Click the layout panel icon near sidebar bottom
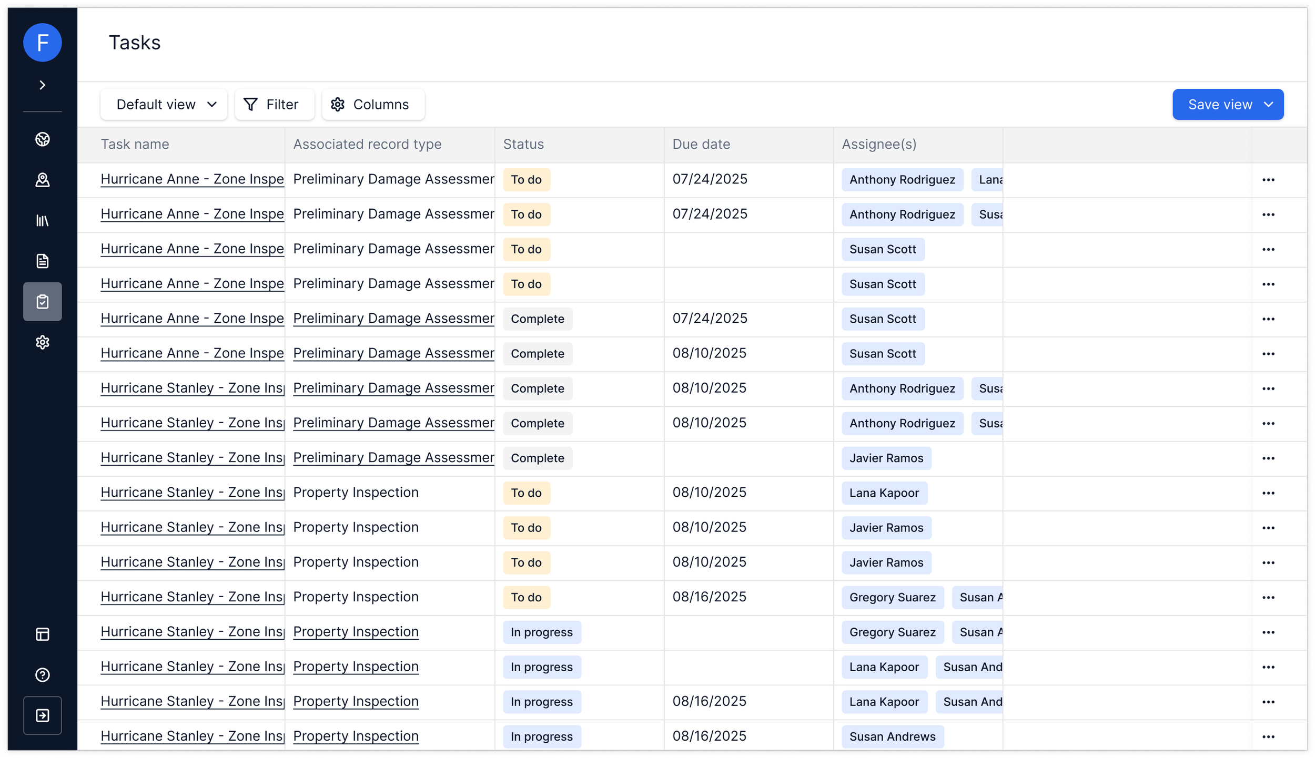This screenshot has height=758, width=1315. point(43,634)
